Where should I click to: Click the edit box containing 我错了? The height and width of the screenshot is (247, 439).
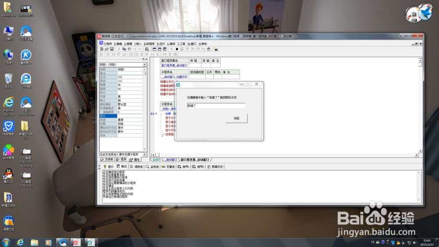click(216, 105)
